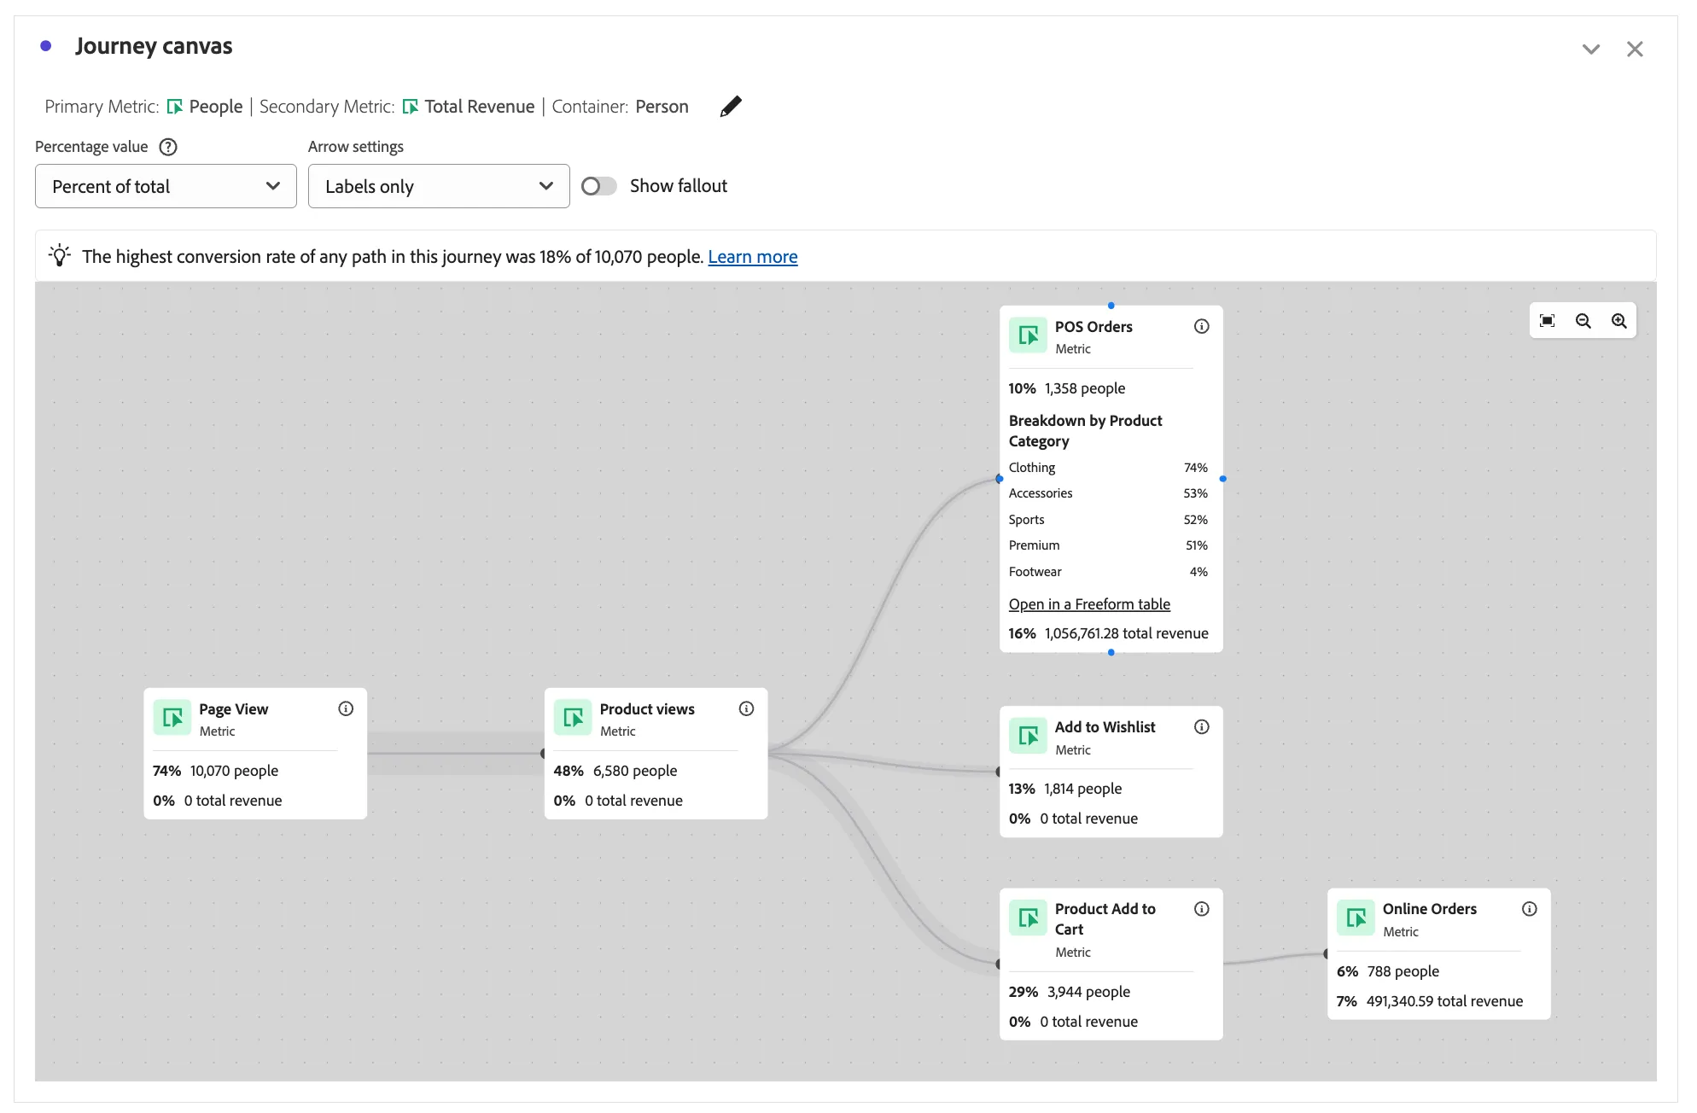Click the Add to Wishlist metric icon

pos(1028,736)
